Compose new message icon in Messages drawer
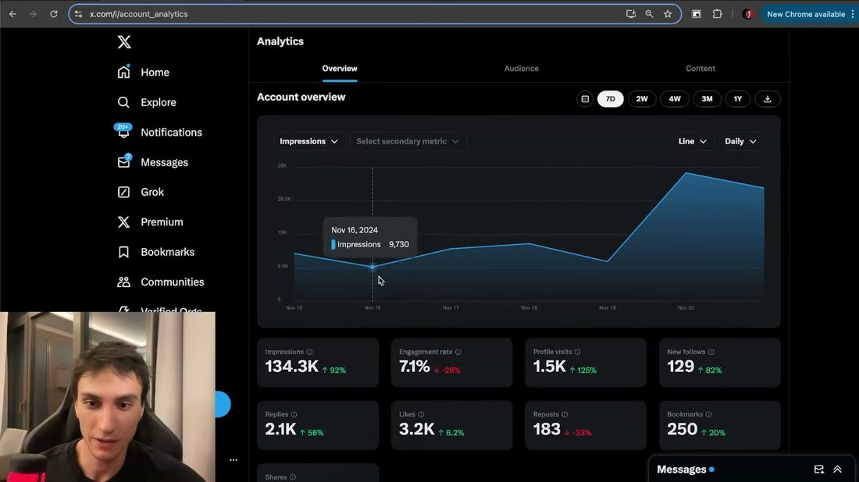This screenshot has width=859, height=482. (x=819, y=470)
